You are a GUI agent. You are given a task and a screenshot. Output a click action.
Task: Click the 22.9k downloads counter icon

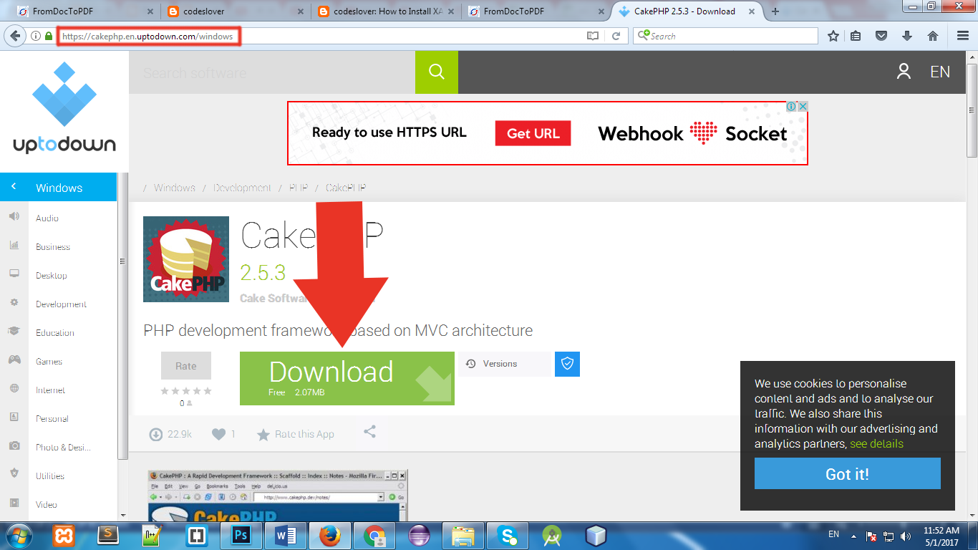[x=155, y=434]
